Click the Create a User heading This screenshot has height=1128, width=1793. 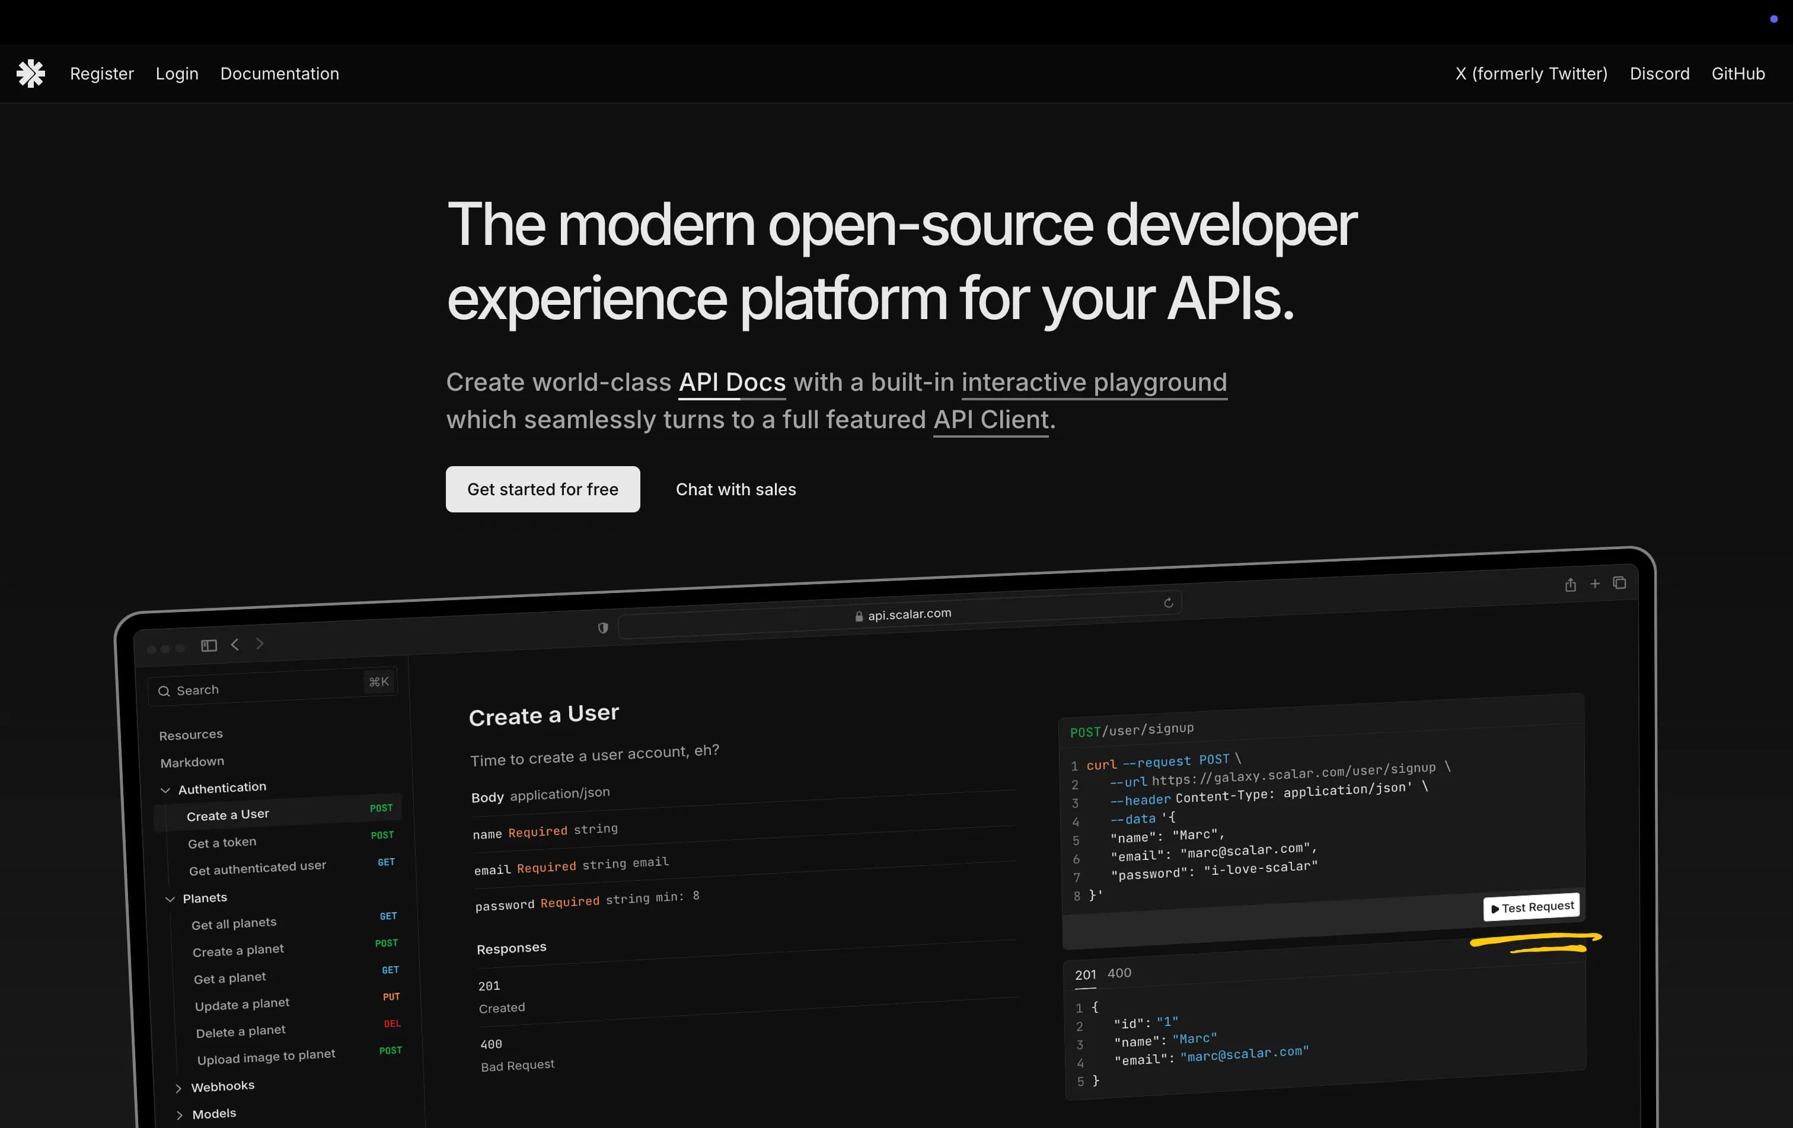544,715
